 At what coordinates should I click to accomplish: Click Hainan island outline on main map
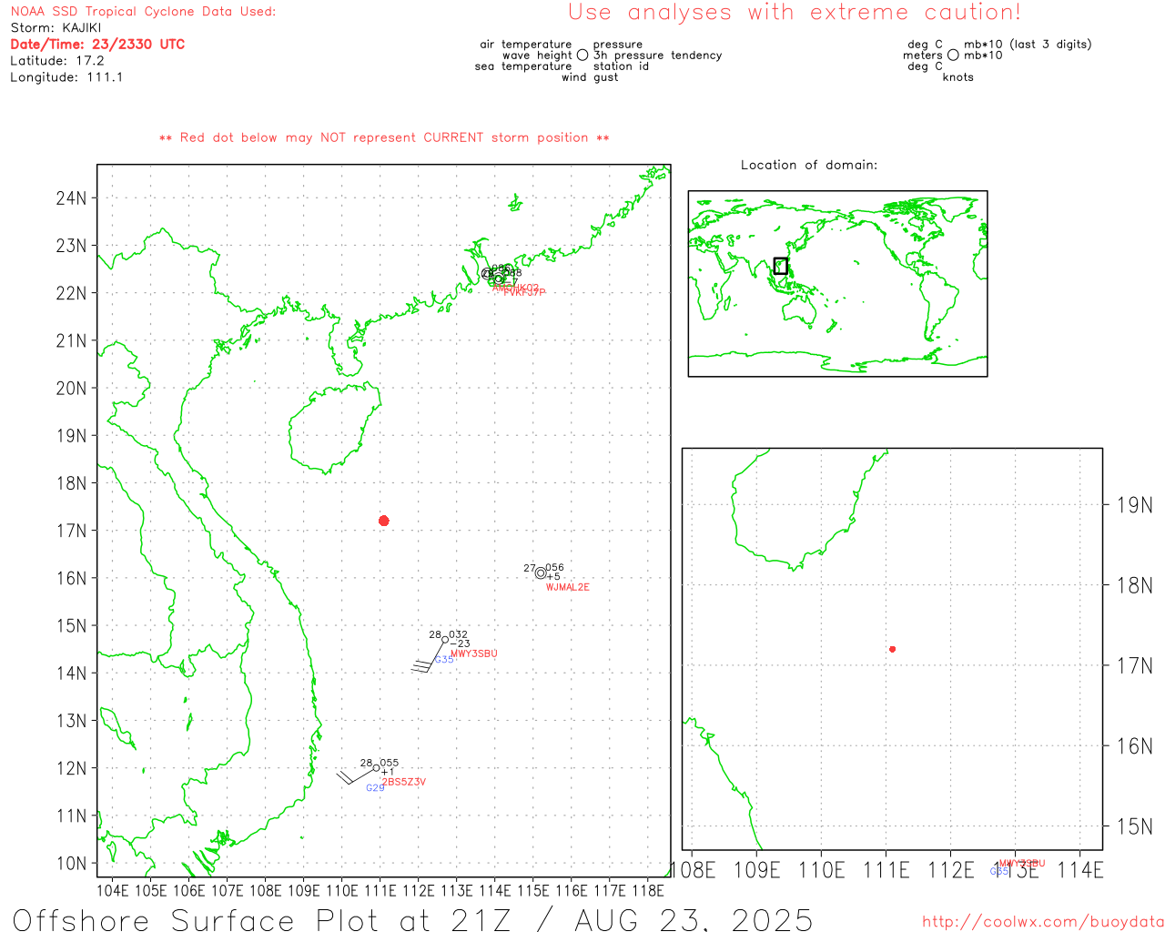click(x=333, y=428)
